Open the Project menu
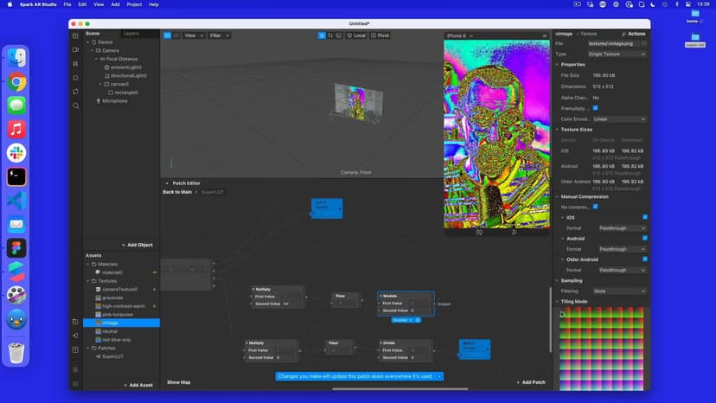This screenshot has height=403, width=716. click(134, 4)
